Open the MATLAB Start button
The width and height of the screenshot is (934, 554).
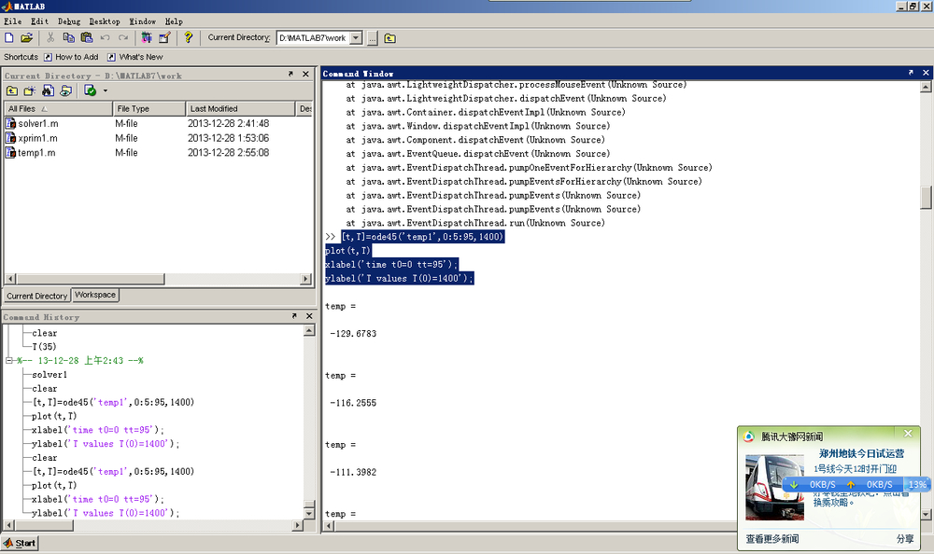[x=20, y=544]
